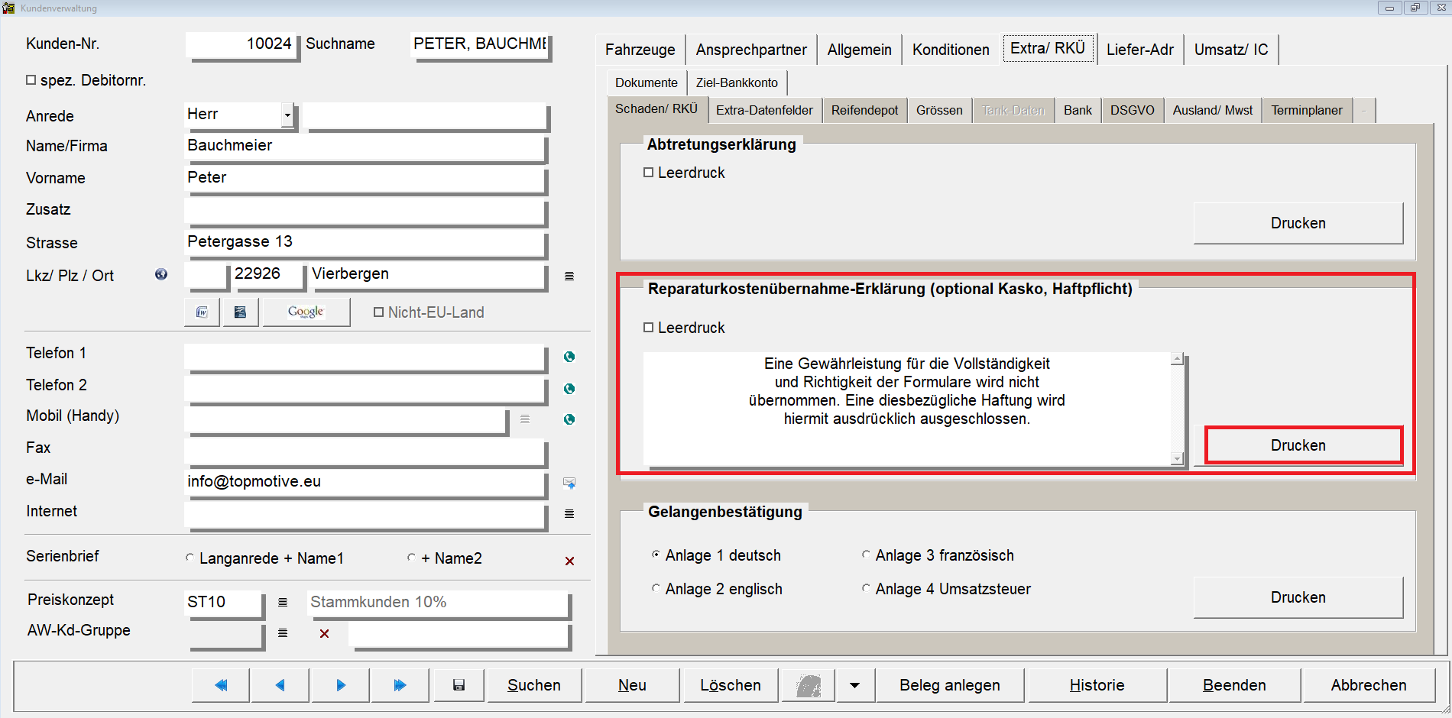This screenshot has height=718, width=1452.
Task: Clear Serienbrief selection with the red X
Action: (x=569, y=561)
